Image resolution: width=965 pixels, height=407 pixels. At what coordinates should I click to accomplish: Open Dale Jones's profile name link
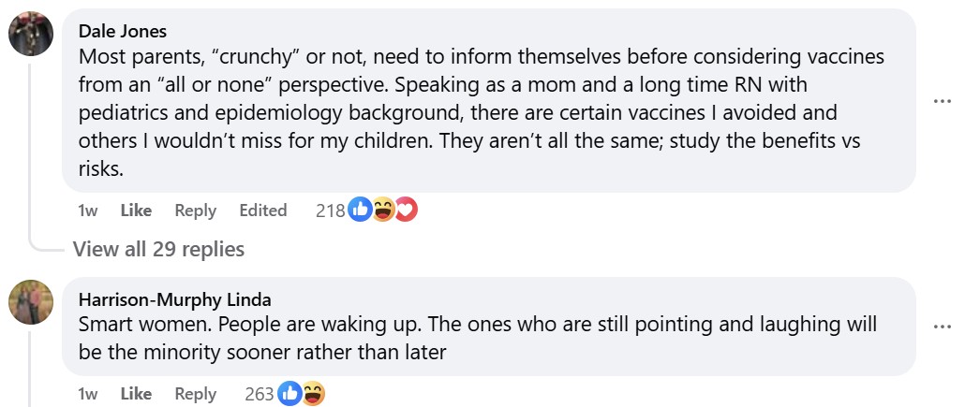tap(123, 31)
